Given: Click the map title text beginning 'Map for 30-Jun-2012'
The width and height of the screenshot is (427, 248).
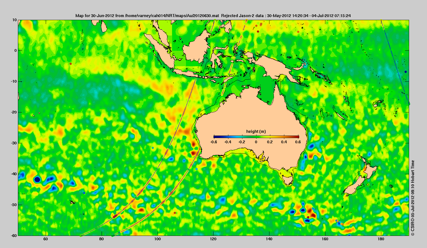Looking at the screenshot, I should (213, 16).
